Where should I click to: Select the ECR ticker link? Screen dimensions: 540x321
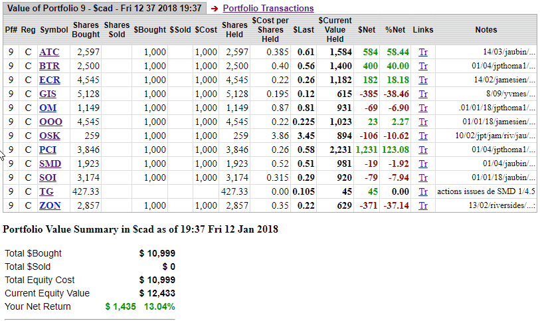49,80
